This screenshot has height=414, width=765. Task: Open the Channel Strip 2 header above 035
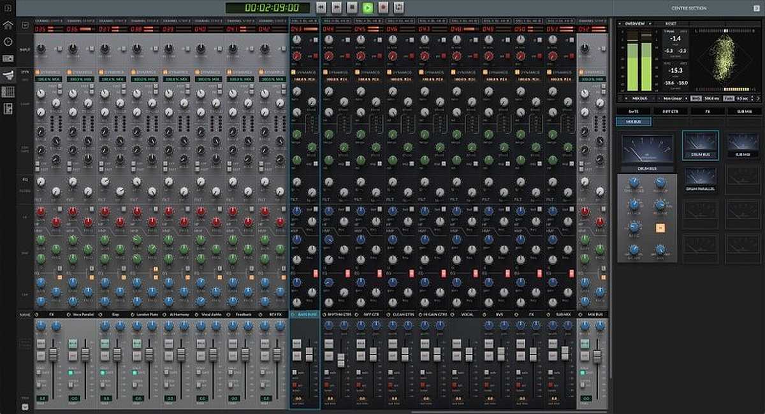point(49,21)
